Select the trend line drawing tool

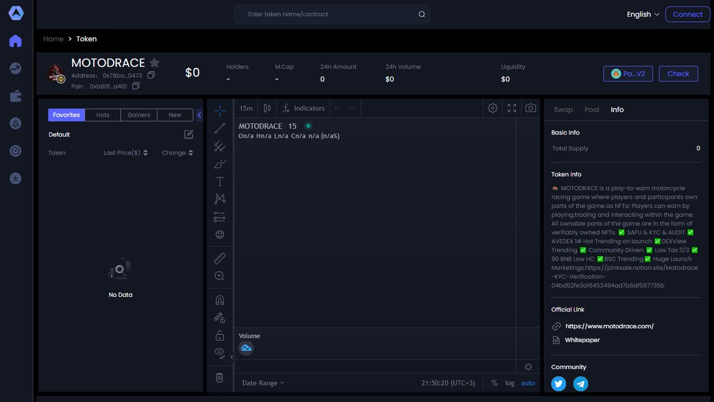point(220,128)
